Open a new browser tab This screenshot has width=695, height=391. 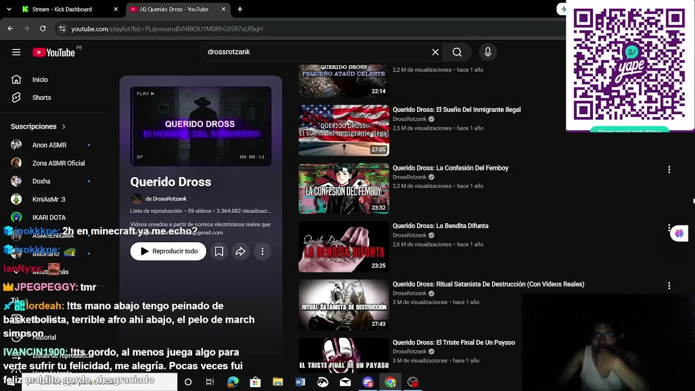(x=240, y=9)
